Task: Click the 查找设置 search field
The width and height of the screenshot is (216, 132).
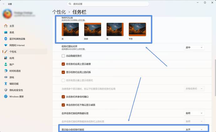Action: (108, 4)
